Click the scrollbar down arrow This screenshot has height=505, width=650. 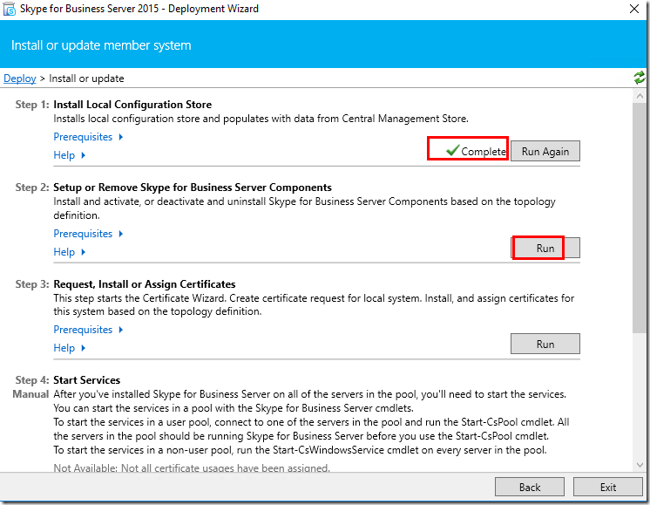[640, 465]
